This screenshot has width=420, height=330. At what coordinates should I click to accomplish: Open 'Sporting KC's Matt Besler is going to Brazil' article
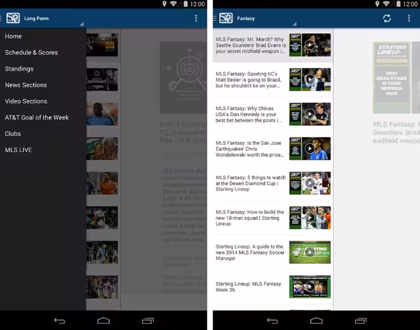point(249,80)
